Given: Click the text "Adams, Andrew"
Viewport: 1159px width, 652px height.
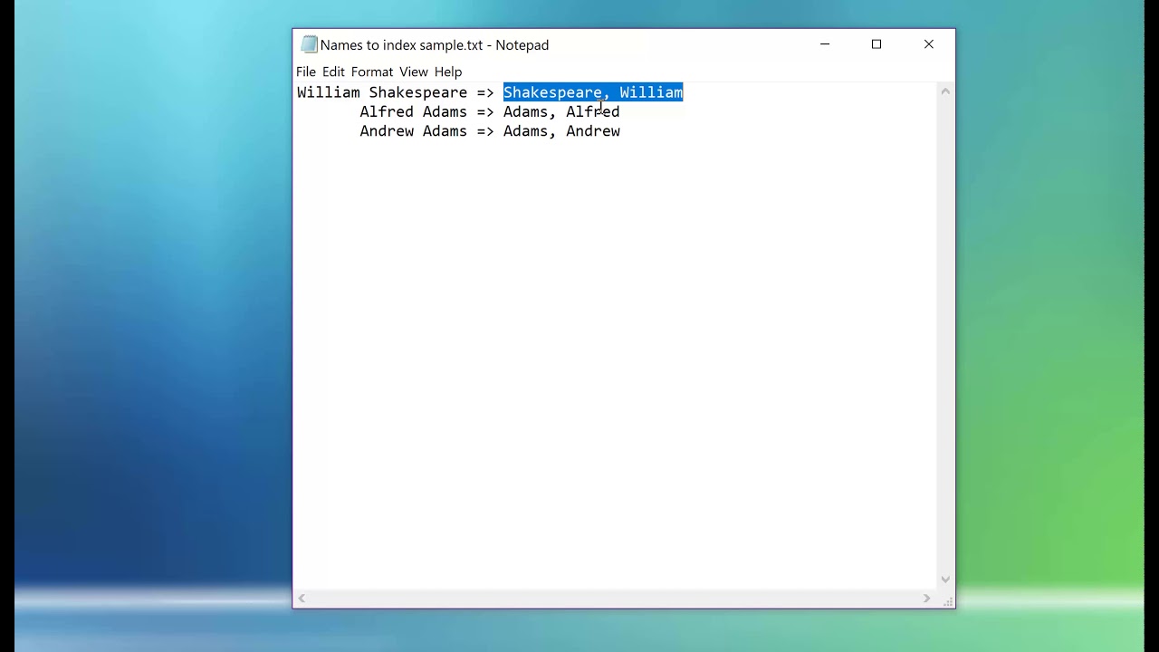Looking at the screenshot, I should tap(561, 131).
